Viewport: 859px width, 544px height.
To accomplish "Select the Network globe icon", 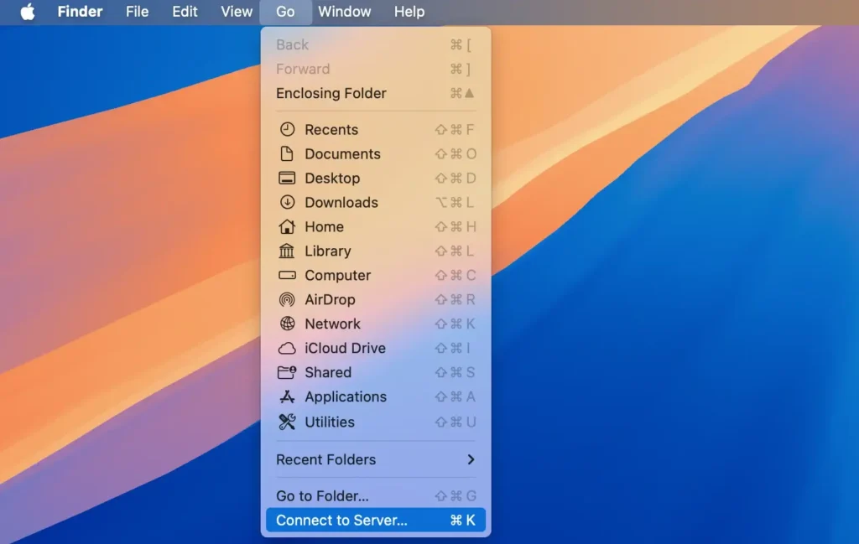I will tap(286, 324).
